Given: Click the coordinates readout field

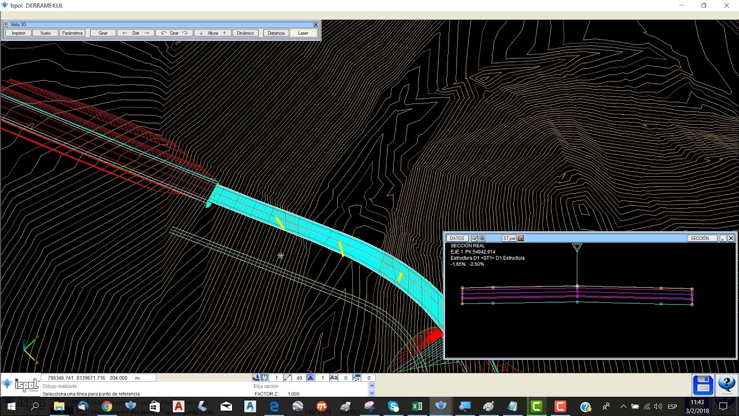Looking at the screenshot, I should [x=99, y=378].
